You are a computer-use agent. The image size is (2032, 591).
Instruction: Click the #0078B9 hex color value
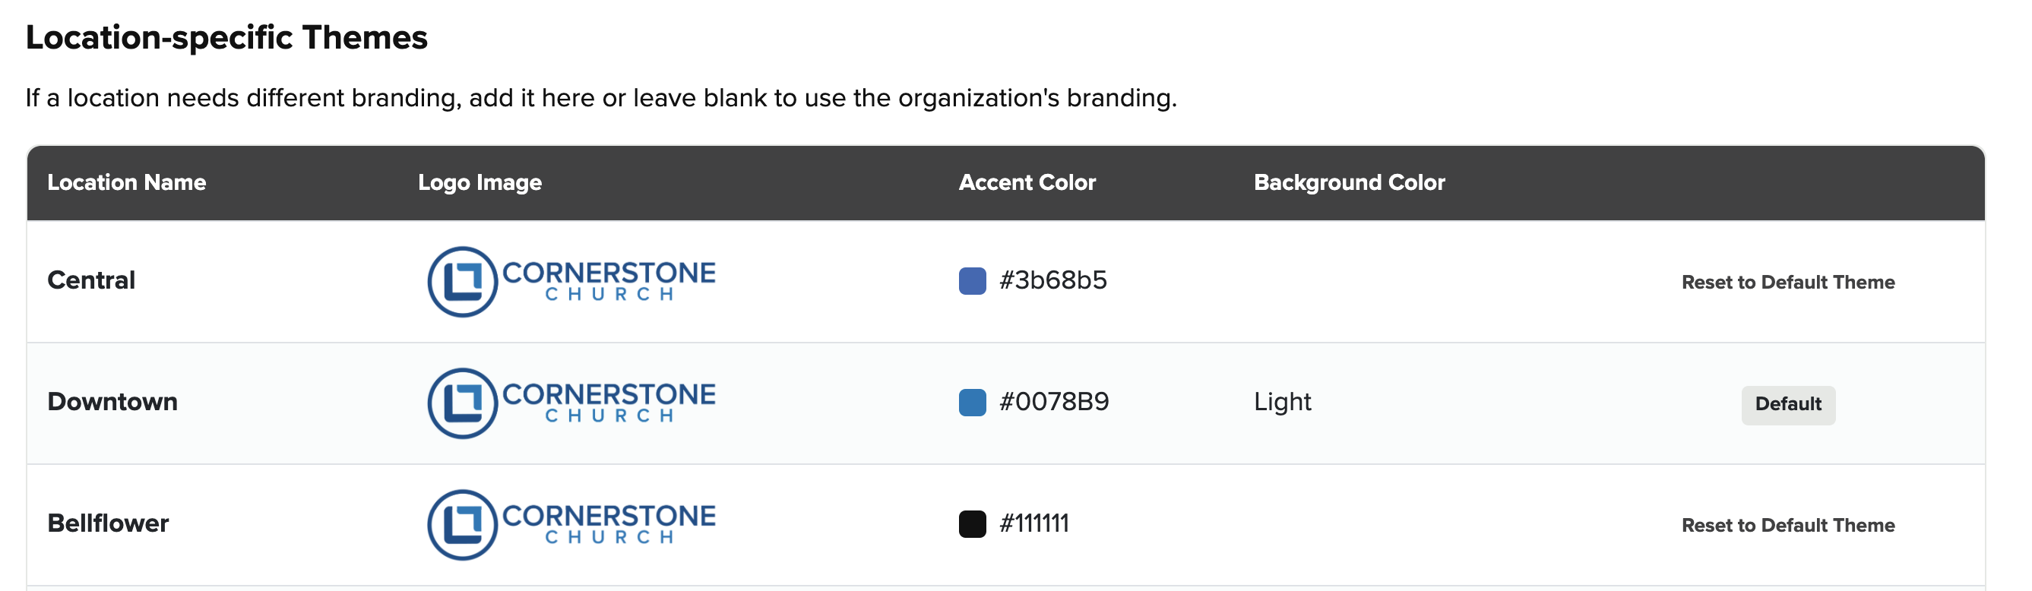[1054, 402]
